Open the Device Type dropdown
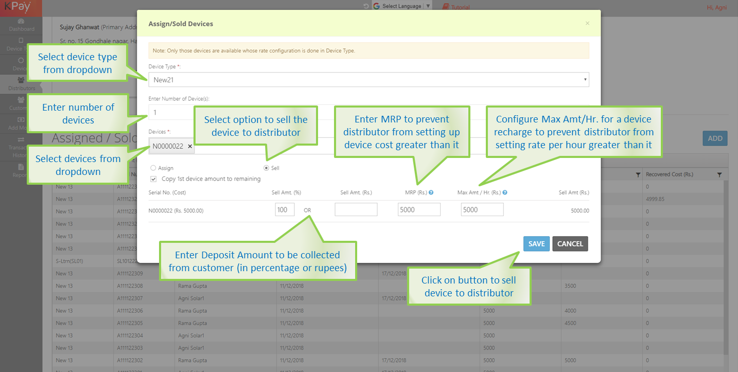This screenshot has width=738, height=372. click(x=368, y=80)
